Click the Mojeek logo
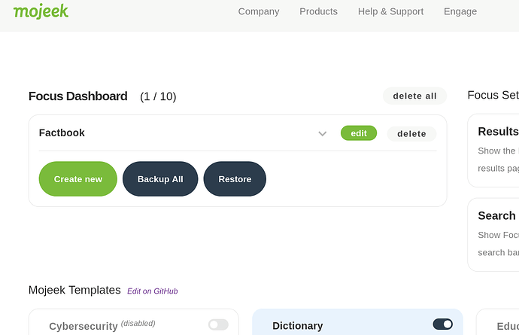 click(41, 11)
